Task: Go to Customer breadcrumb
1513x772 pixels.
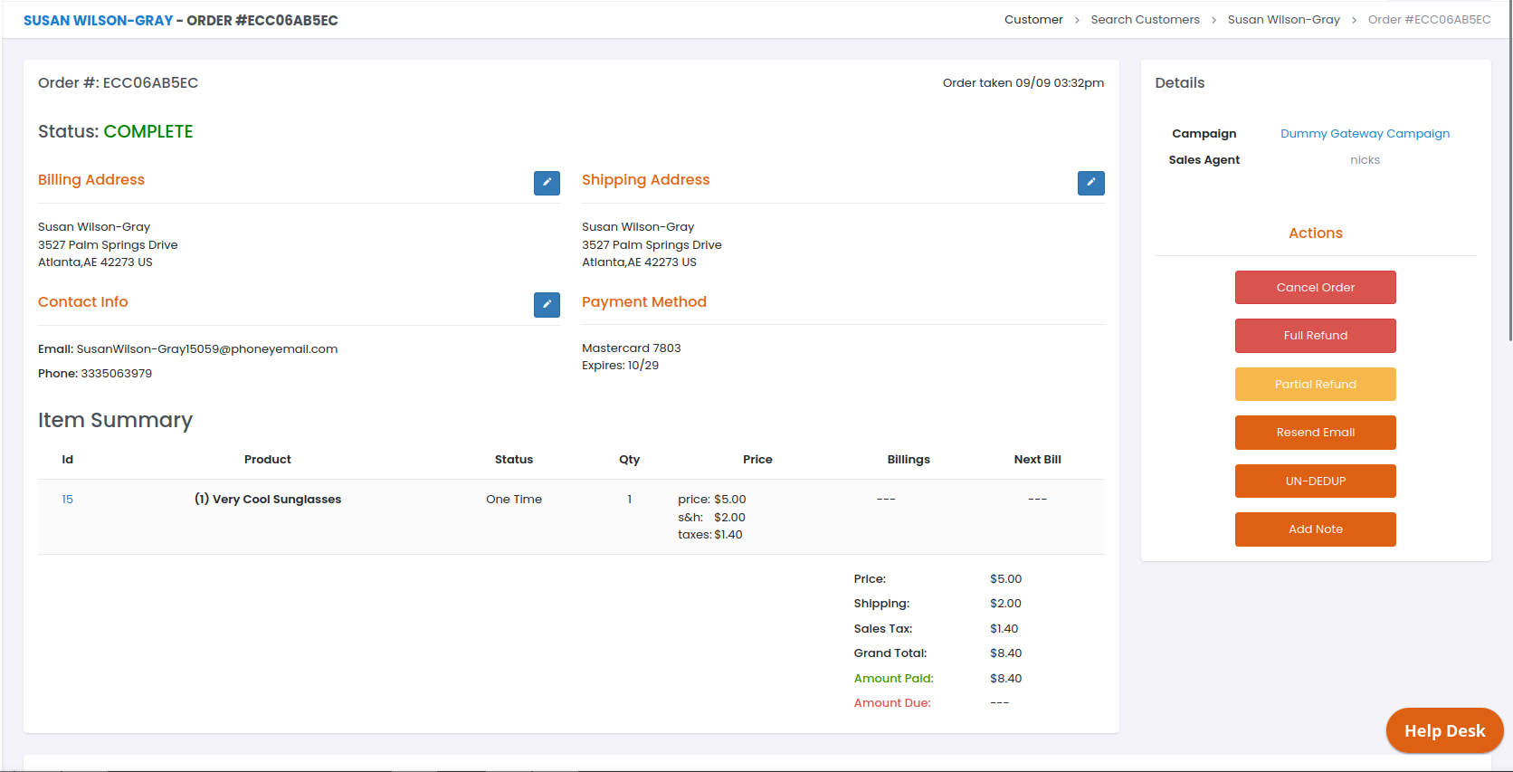Action: coord(1033,20)
